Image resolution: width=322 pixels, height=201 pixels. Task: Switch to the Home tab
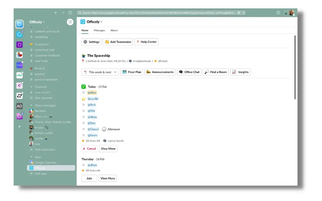85,30
